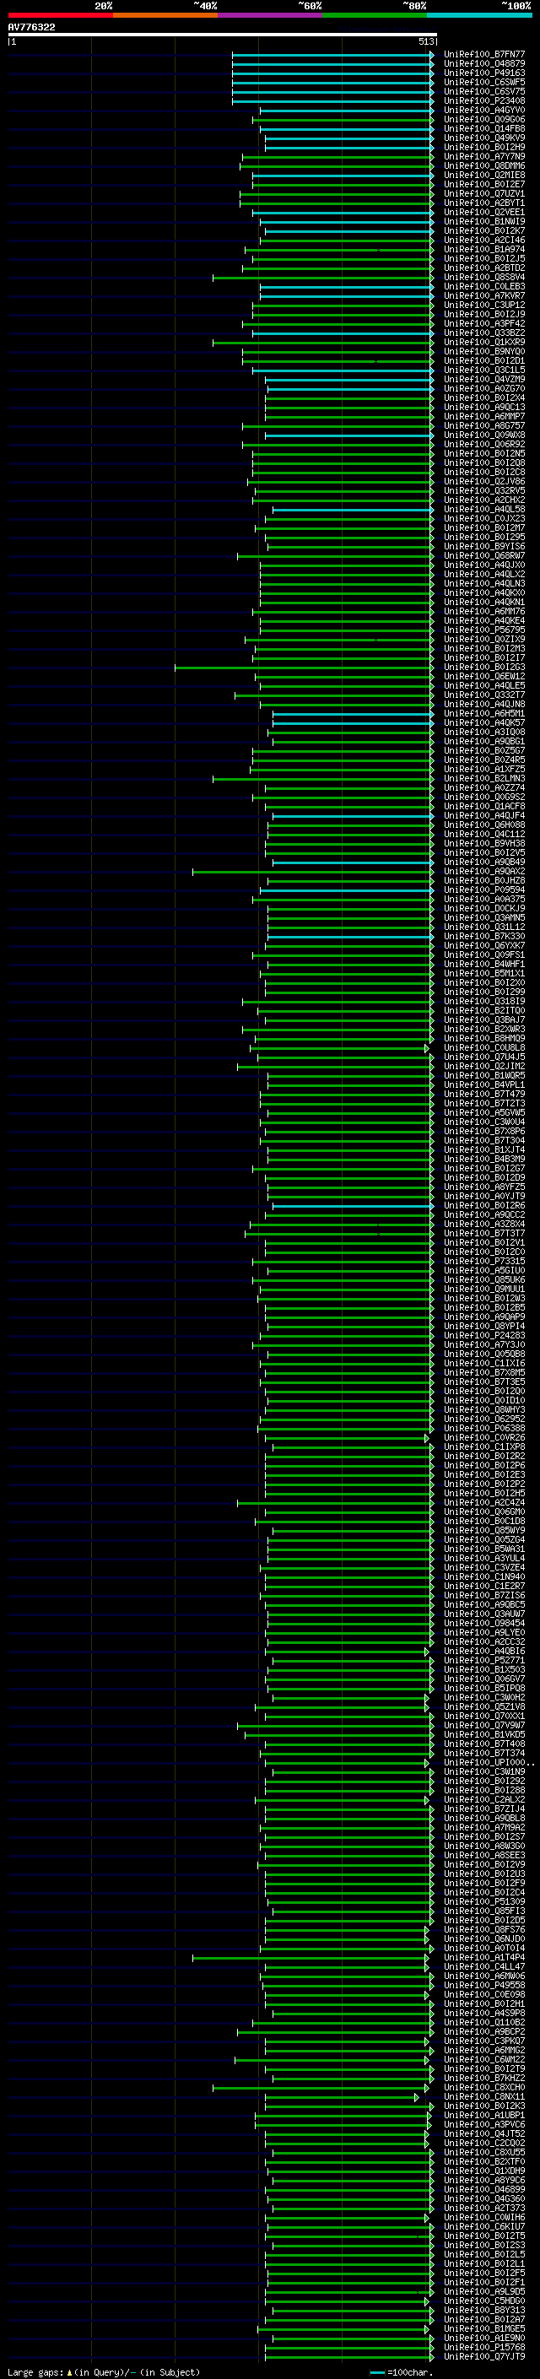Select the UniRef100_A3Z8X4 label
540x2379 pixels.
484,1224
